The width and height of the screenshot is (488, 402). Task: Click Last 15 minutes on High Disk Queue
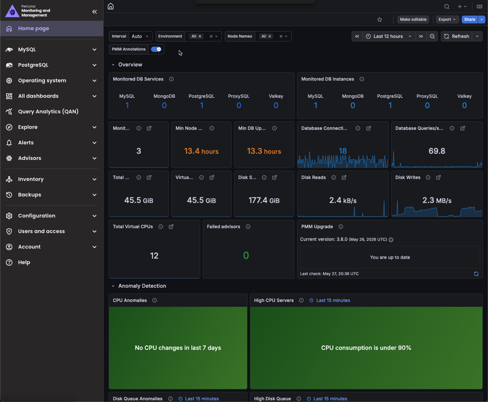point(327,399)
